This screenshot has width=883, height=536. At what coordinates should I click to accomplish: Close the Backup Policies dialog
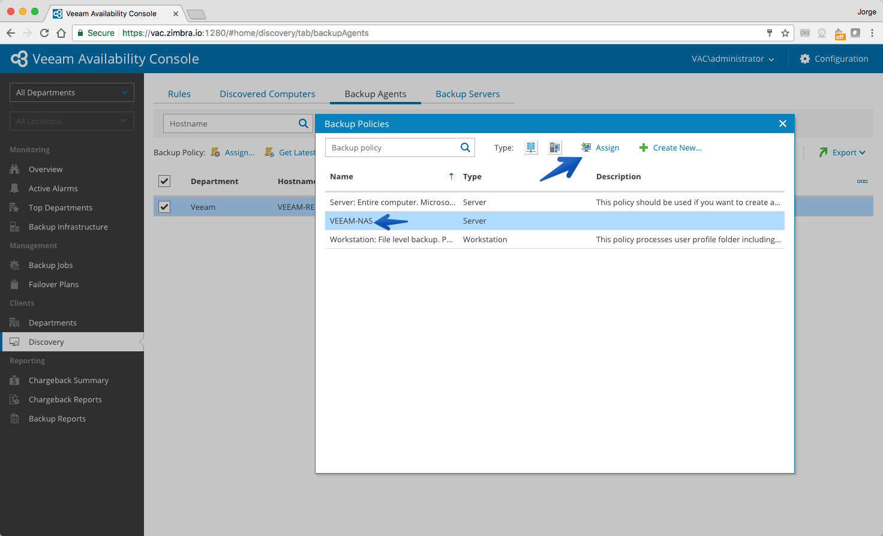(783, 124)
